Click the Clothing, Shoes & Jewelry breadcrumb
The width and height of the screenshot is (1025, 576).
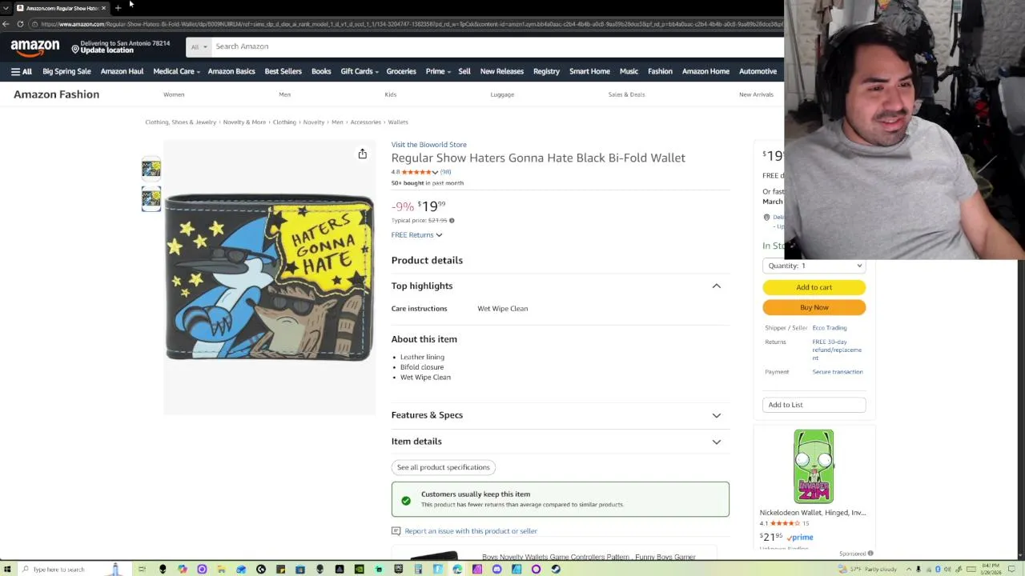tap(180, 122)
